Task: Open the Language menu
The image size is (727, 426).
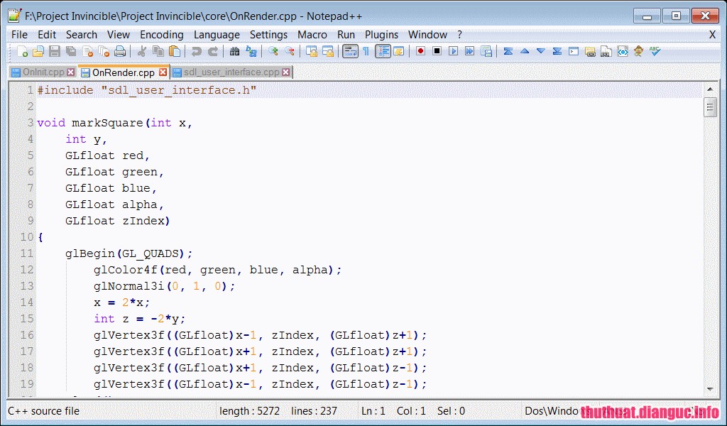Action: pyautogui.click(x=217, y=35)
